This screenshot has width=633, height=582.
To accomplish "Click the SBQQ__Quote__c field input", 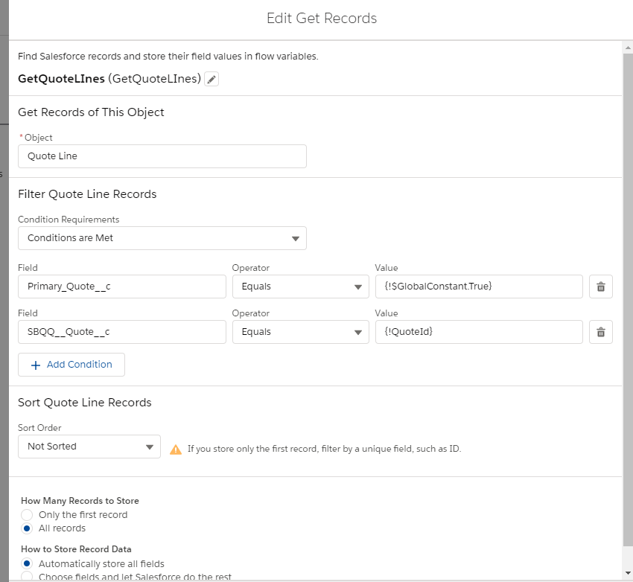I will (121, 332).
